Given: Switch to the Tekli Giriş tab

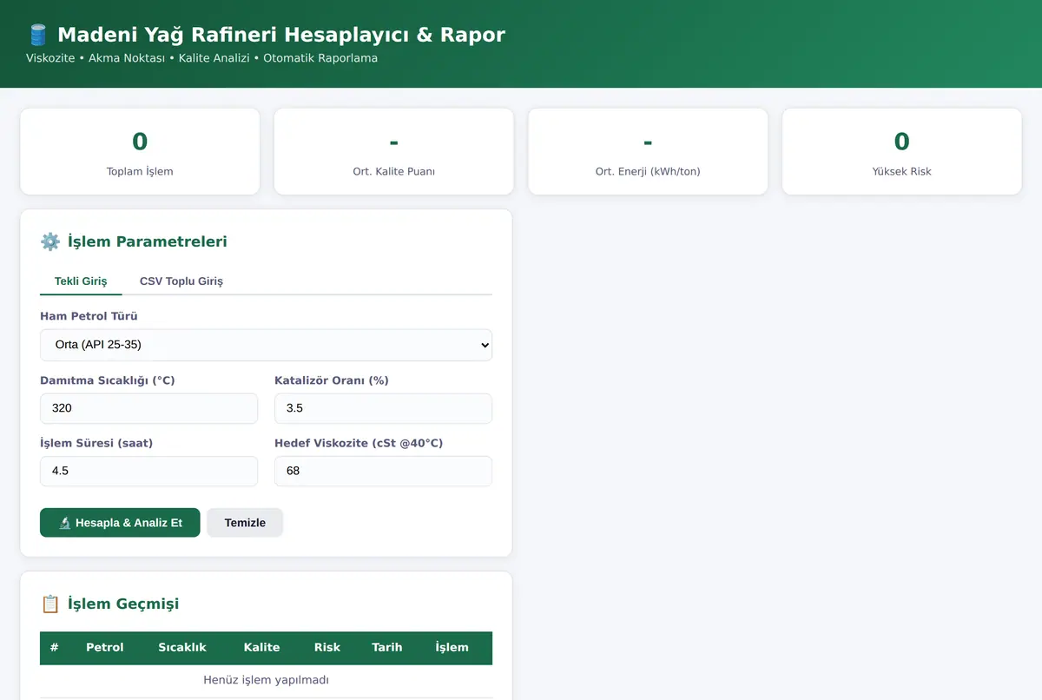Looking at the screenshot, I should point(81,281).
